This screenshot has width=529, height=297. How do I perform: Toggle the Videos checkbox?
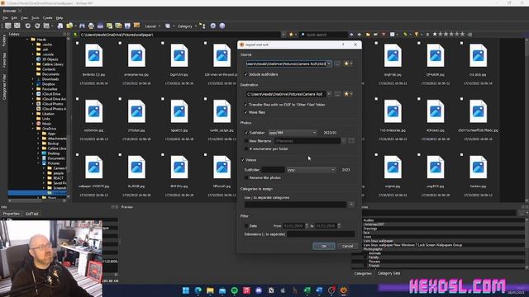click(242, 160)
